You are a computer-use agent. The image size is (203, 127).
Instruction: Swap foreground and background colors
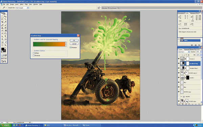click(x=5, y=48)
